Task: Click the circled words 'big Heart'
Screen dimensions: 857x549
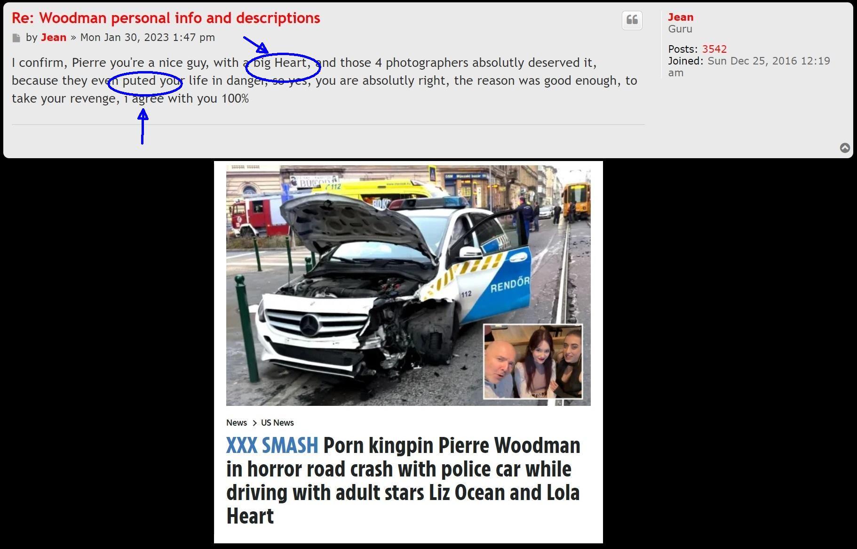Action: [x=282, y=63]
